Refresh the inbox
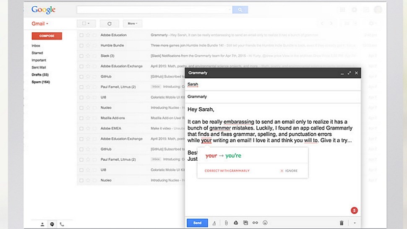This screenshot has height=229, width=407. pos(109,23)
